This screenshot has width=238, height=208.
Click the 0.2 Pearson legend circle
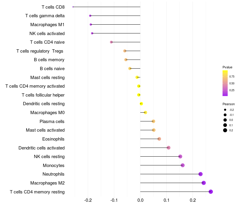225,130
